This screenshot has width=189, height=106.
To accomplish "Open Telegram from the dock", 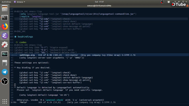I will coord(5,72).
